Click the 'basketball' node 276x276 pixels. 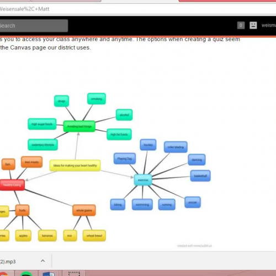click(200, 176)
